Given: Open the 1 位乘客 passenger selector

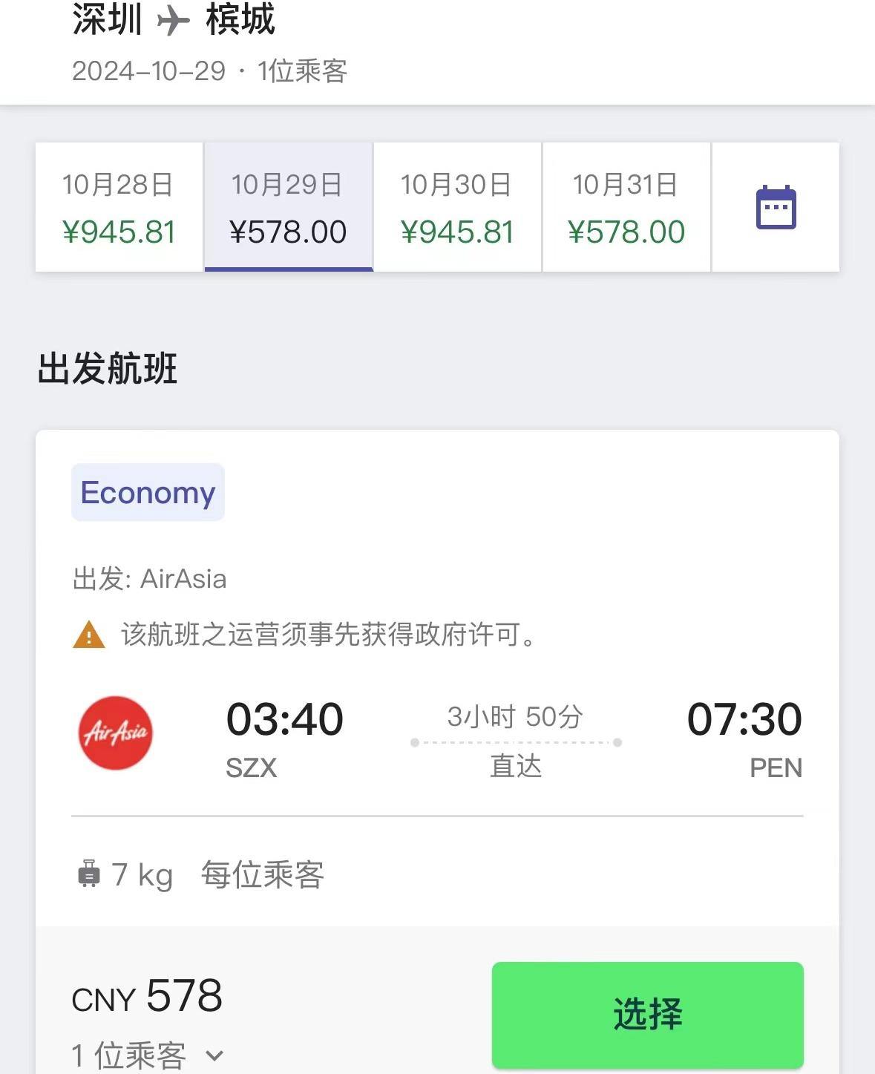Looking at the screenshot, I should (148, 1055).
